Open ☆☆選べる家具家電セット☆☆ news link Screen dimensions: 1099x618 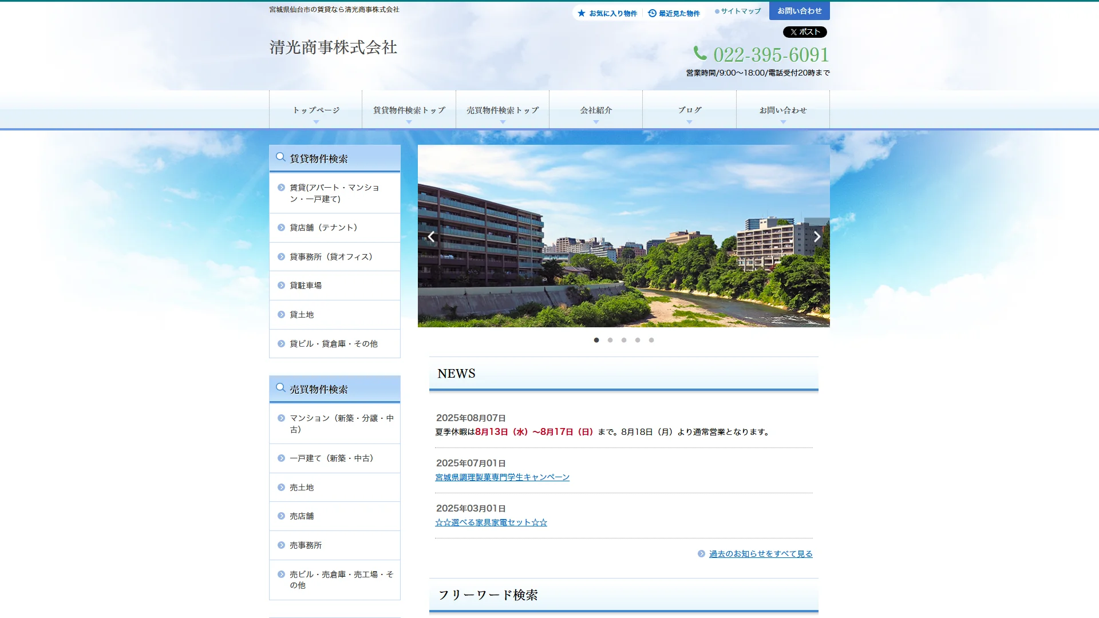[x=491, y=522]
